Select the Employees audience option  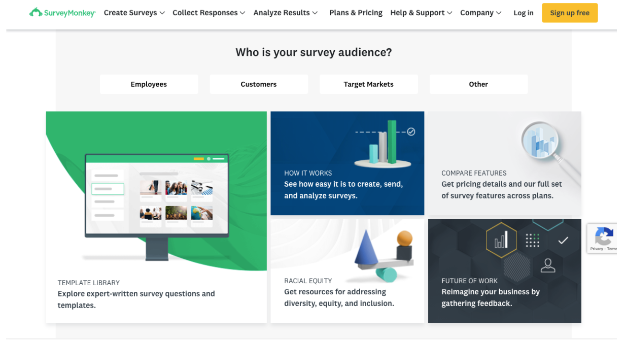[149, 84]
